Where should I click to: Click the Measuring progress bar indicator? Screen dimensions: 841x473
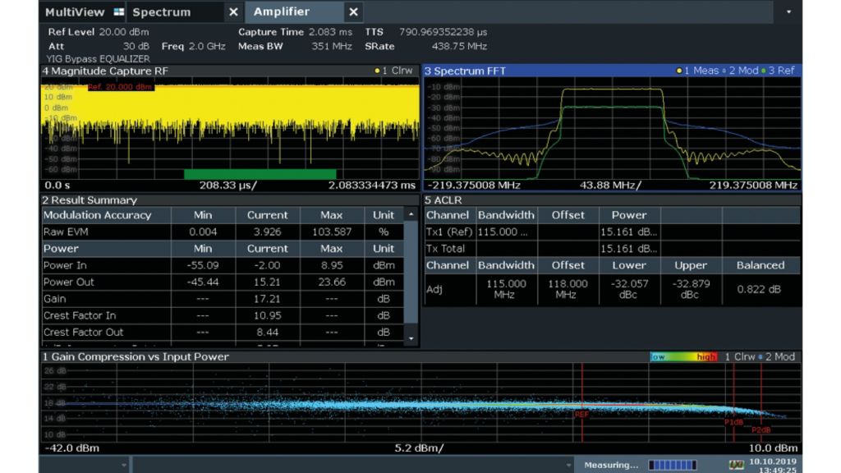pyautogui.click(x=673, y=466)
